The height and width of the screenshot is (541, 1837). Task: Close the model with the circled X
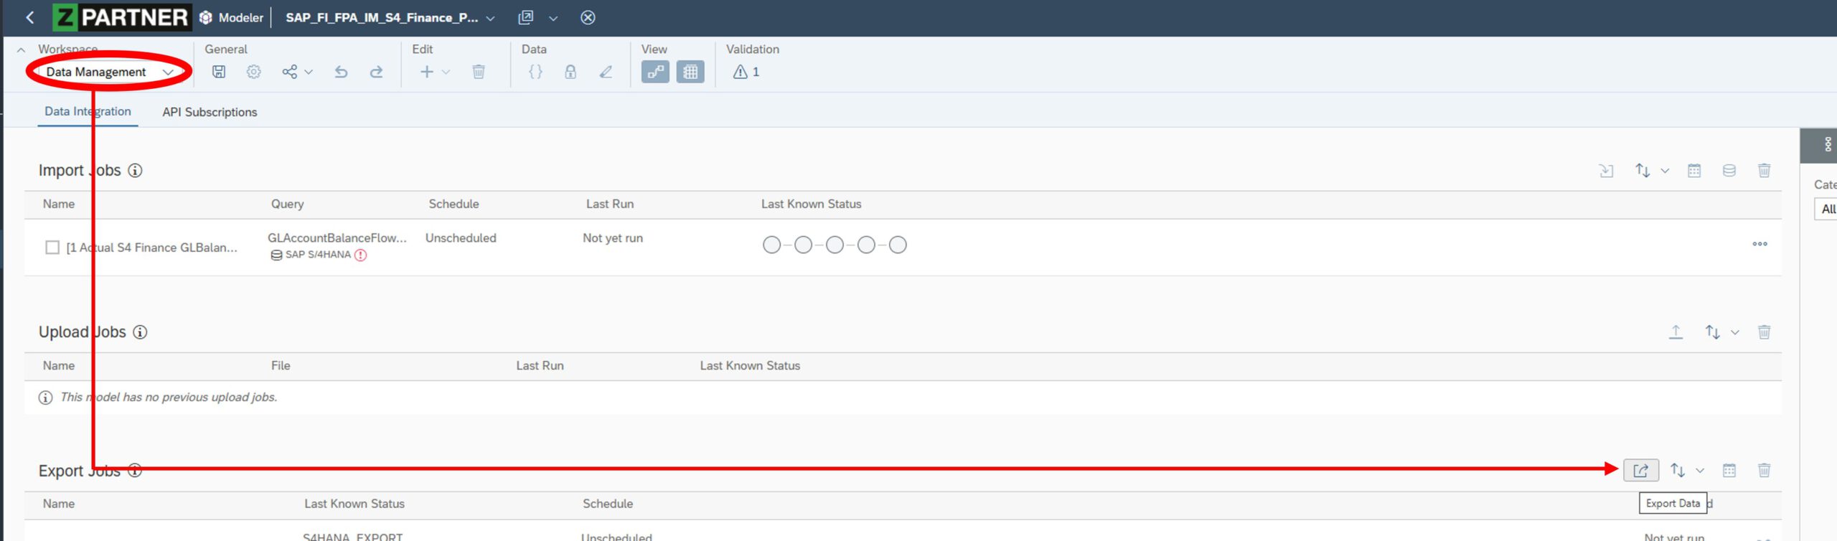coord(588,17)
